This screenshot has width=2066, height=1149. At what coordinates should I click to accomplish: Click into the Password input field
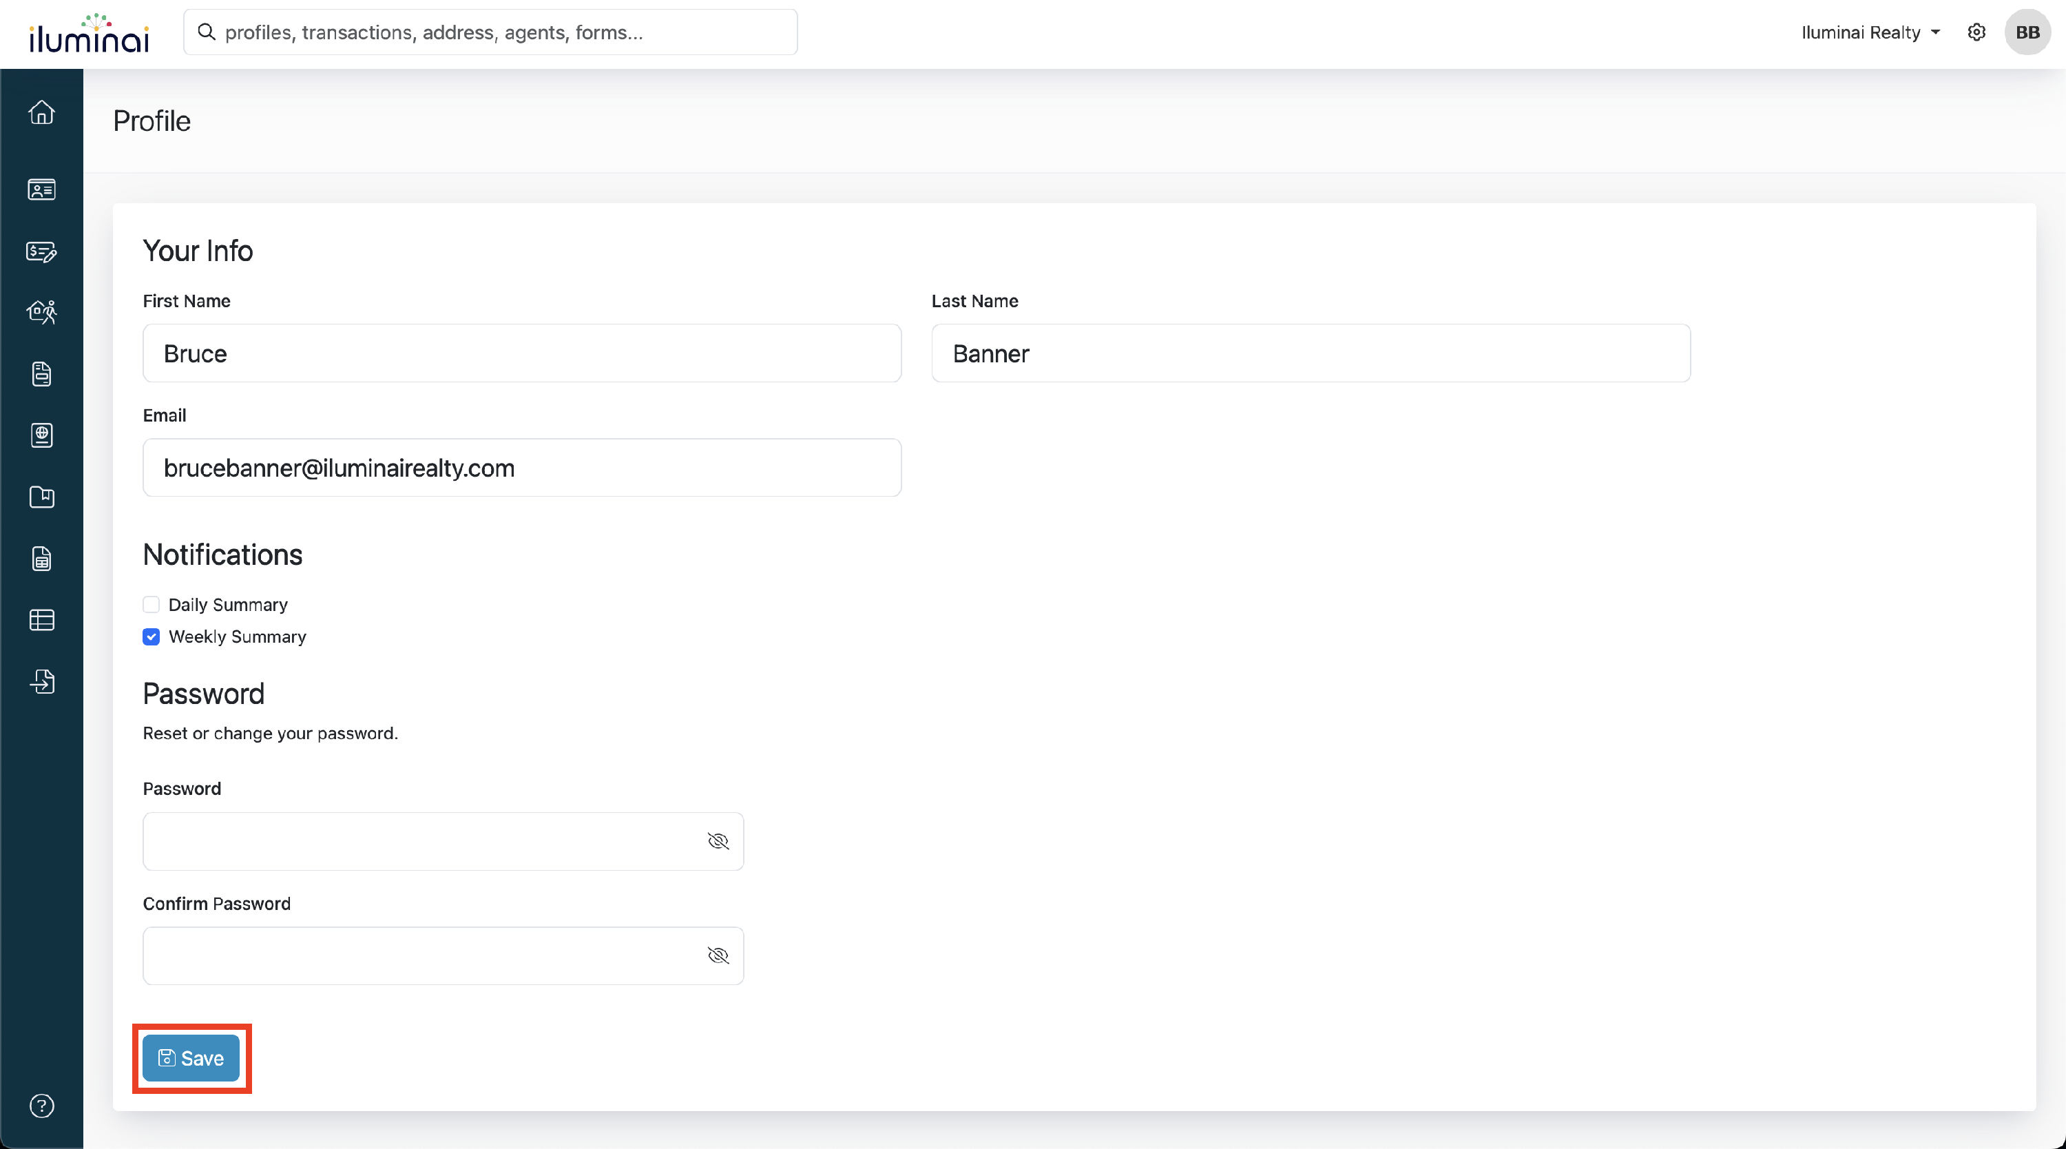[444, 841]
